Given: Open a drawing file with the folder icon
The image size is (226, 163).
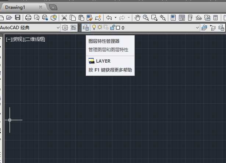Looking at the screenshot, I should [x=9, y=18].
